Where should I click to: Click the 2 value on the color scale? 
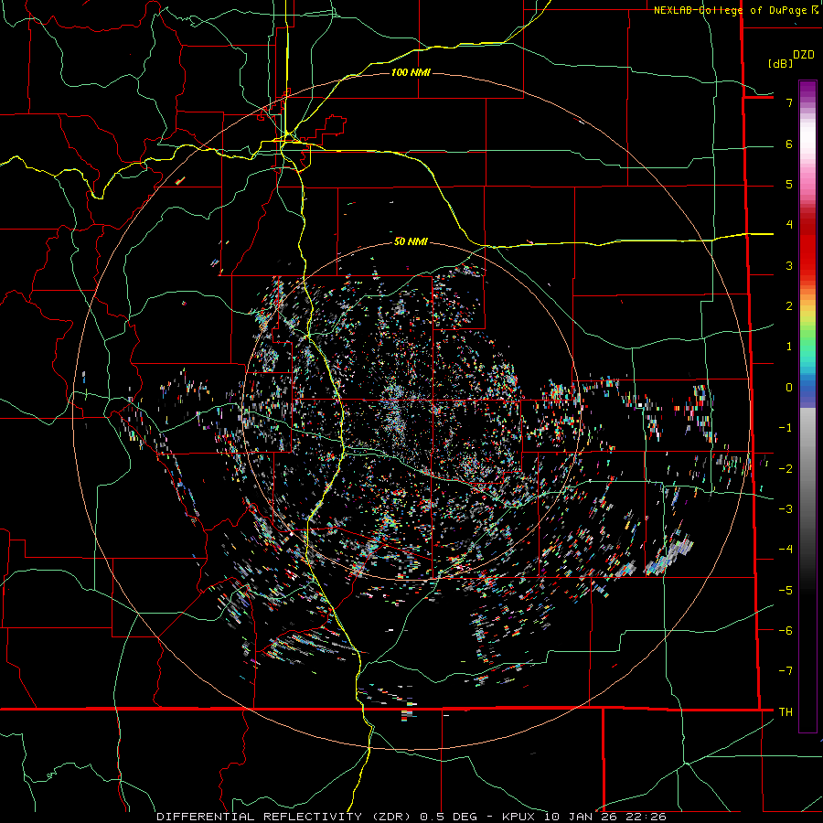789,306
